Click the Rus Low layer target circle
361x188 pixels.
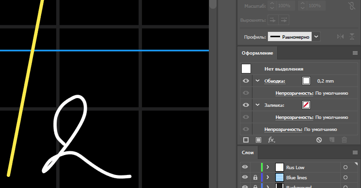pos(345,167)
